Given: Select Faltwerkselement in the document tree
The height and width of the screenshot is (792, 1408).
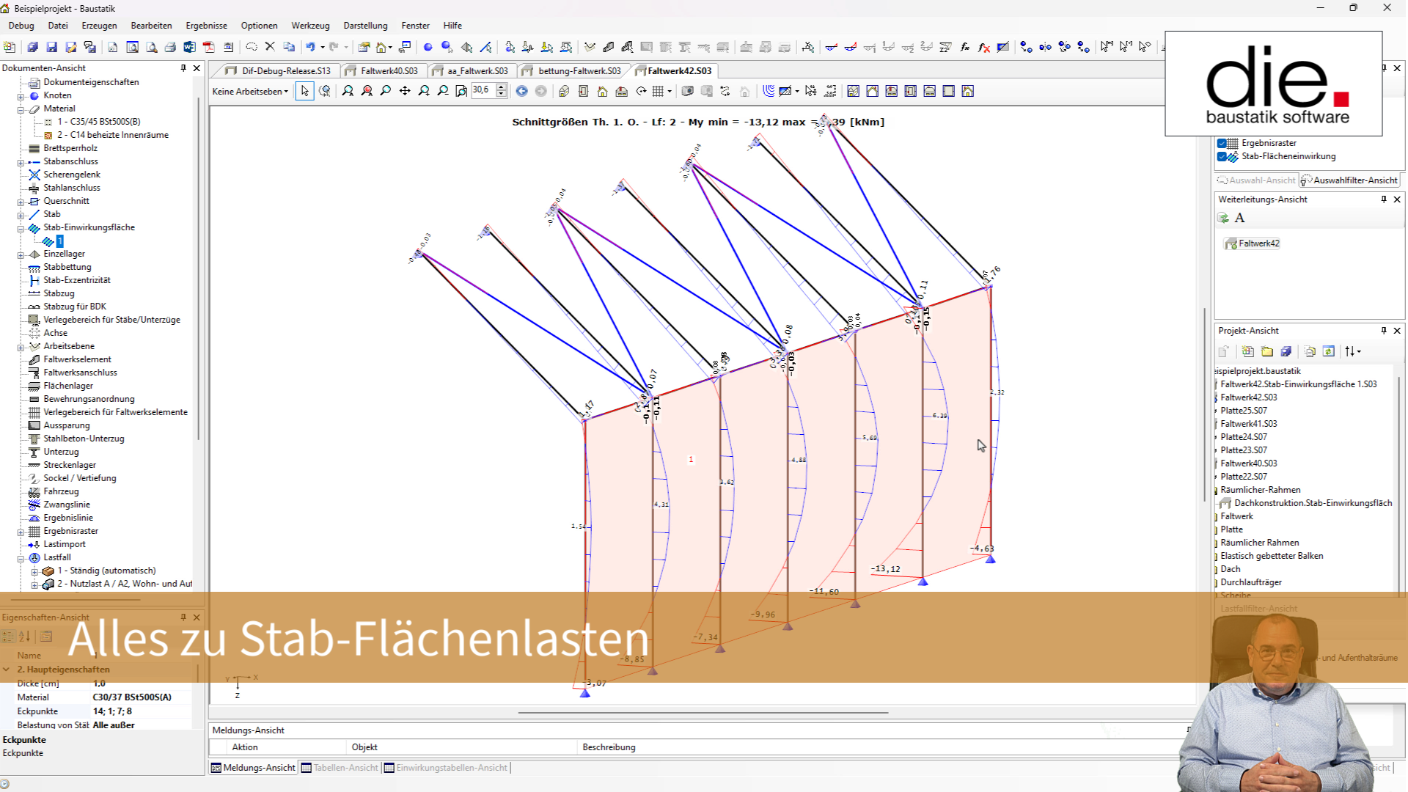Looking at the screenshot, I should pos(77,359).
